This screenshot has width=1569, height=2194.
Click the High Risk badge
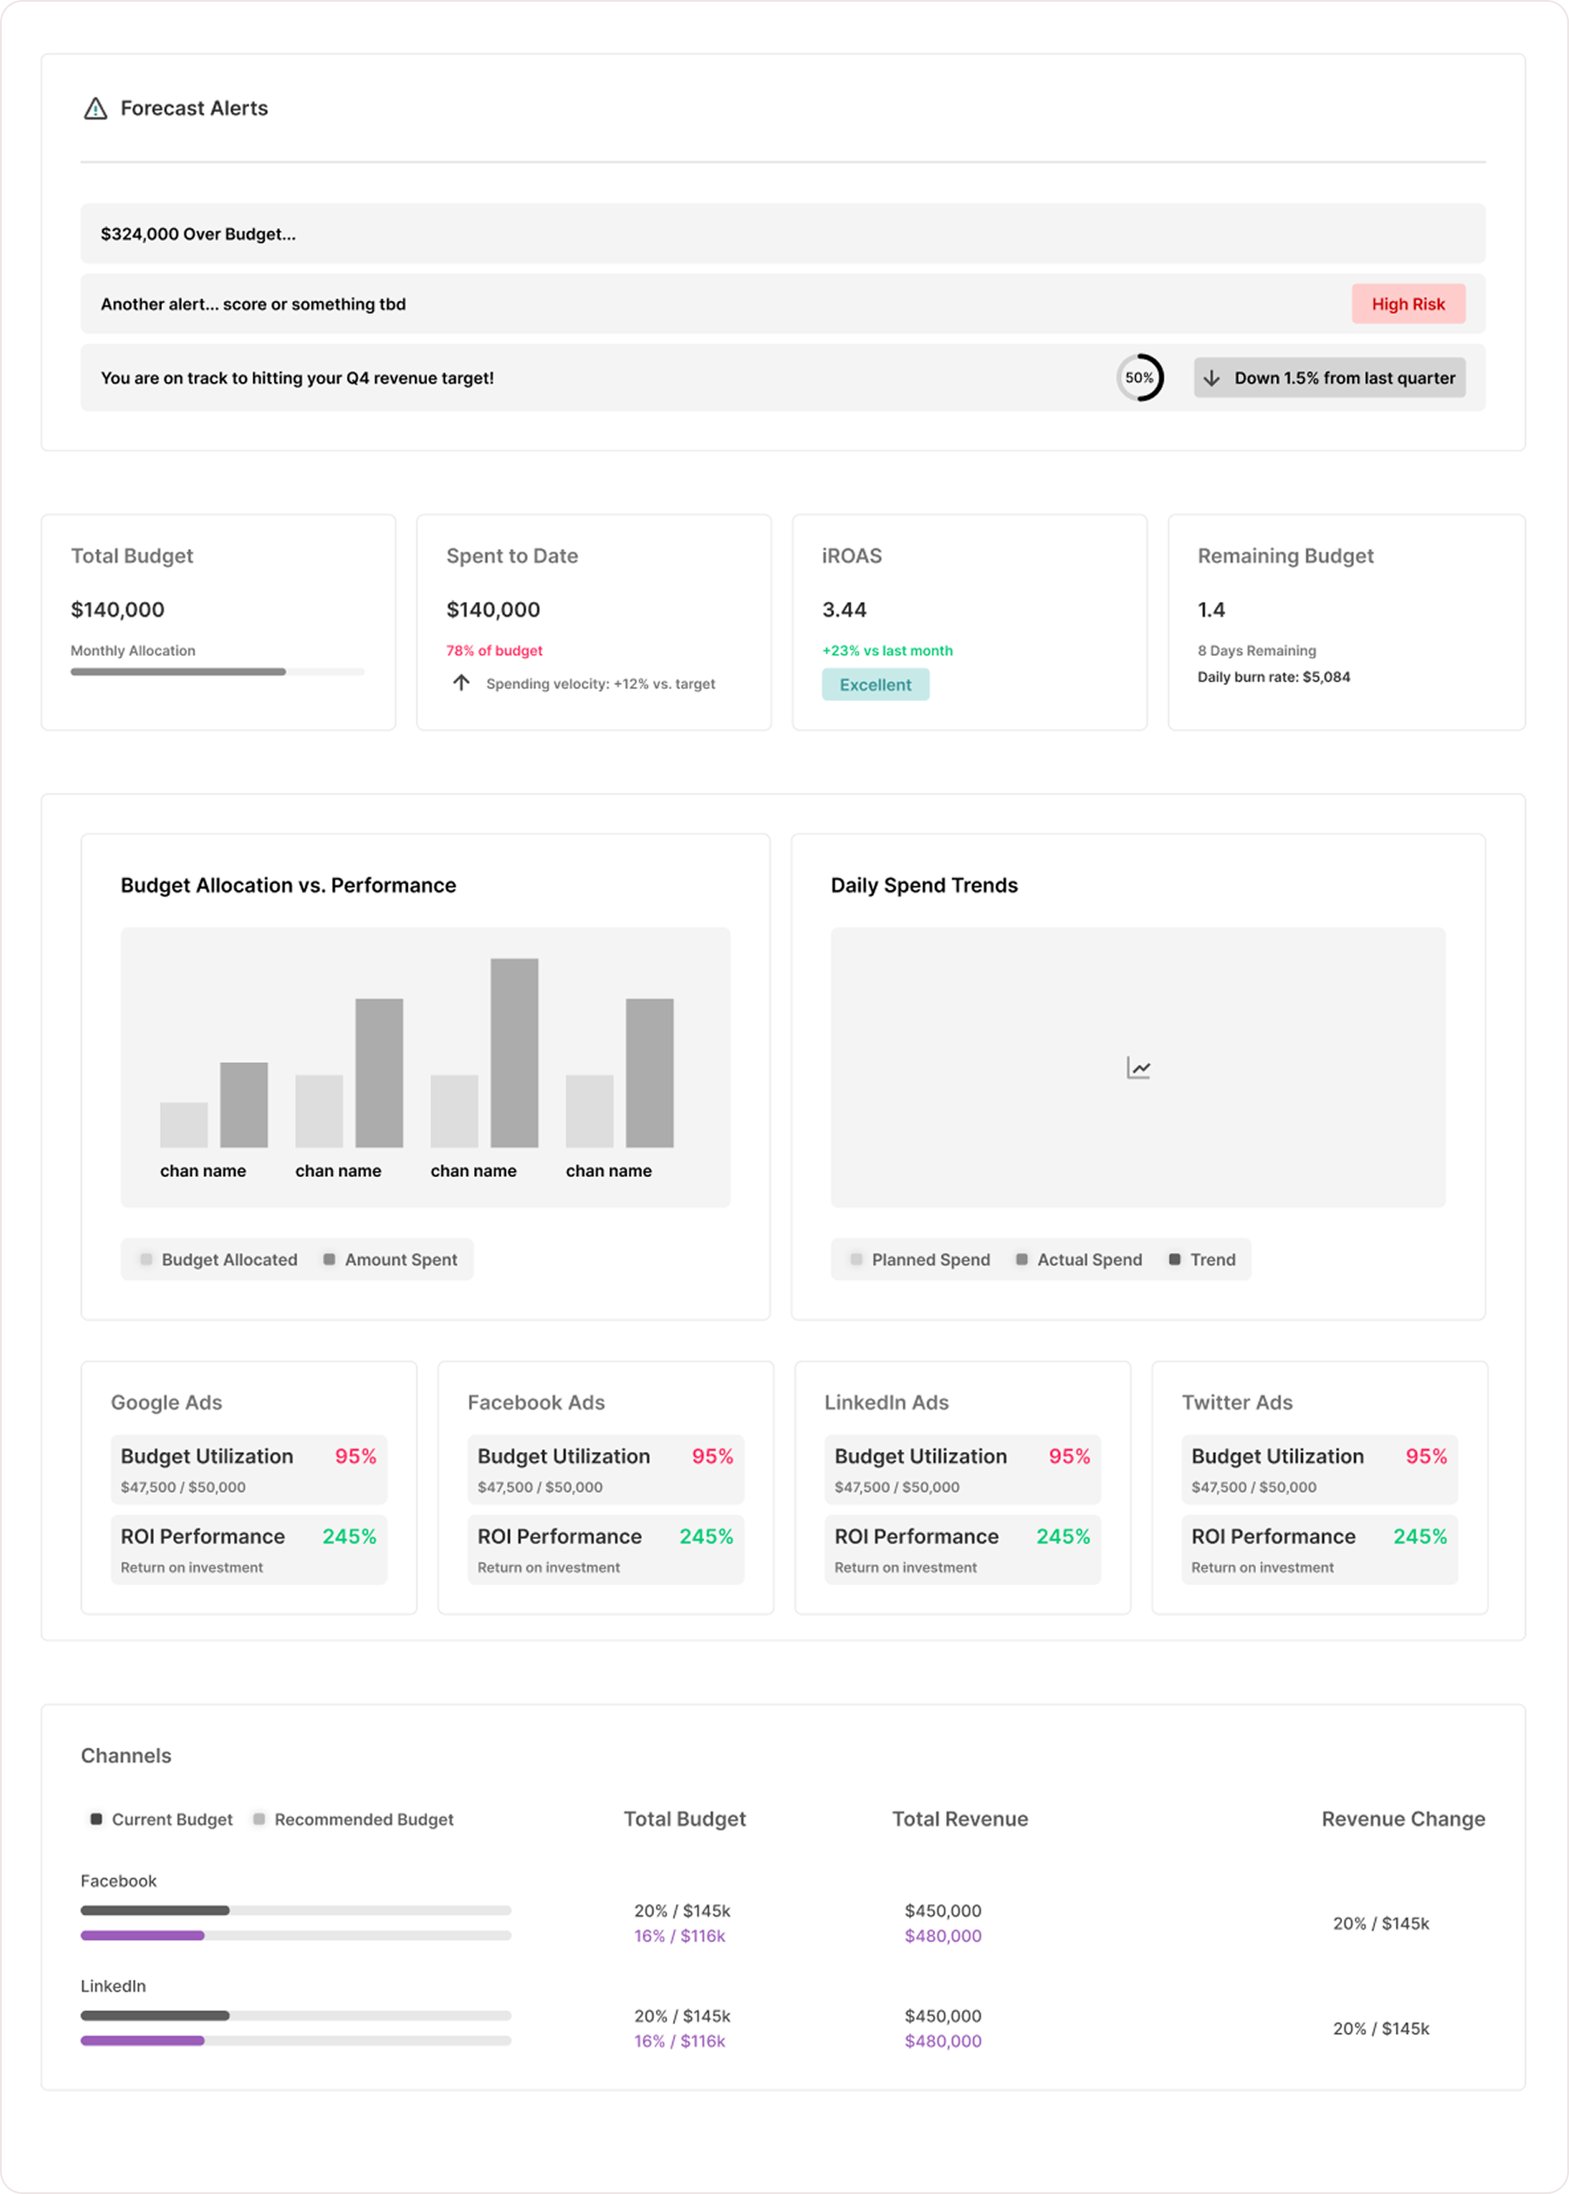(1407, 304)
